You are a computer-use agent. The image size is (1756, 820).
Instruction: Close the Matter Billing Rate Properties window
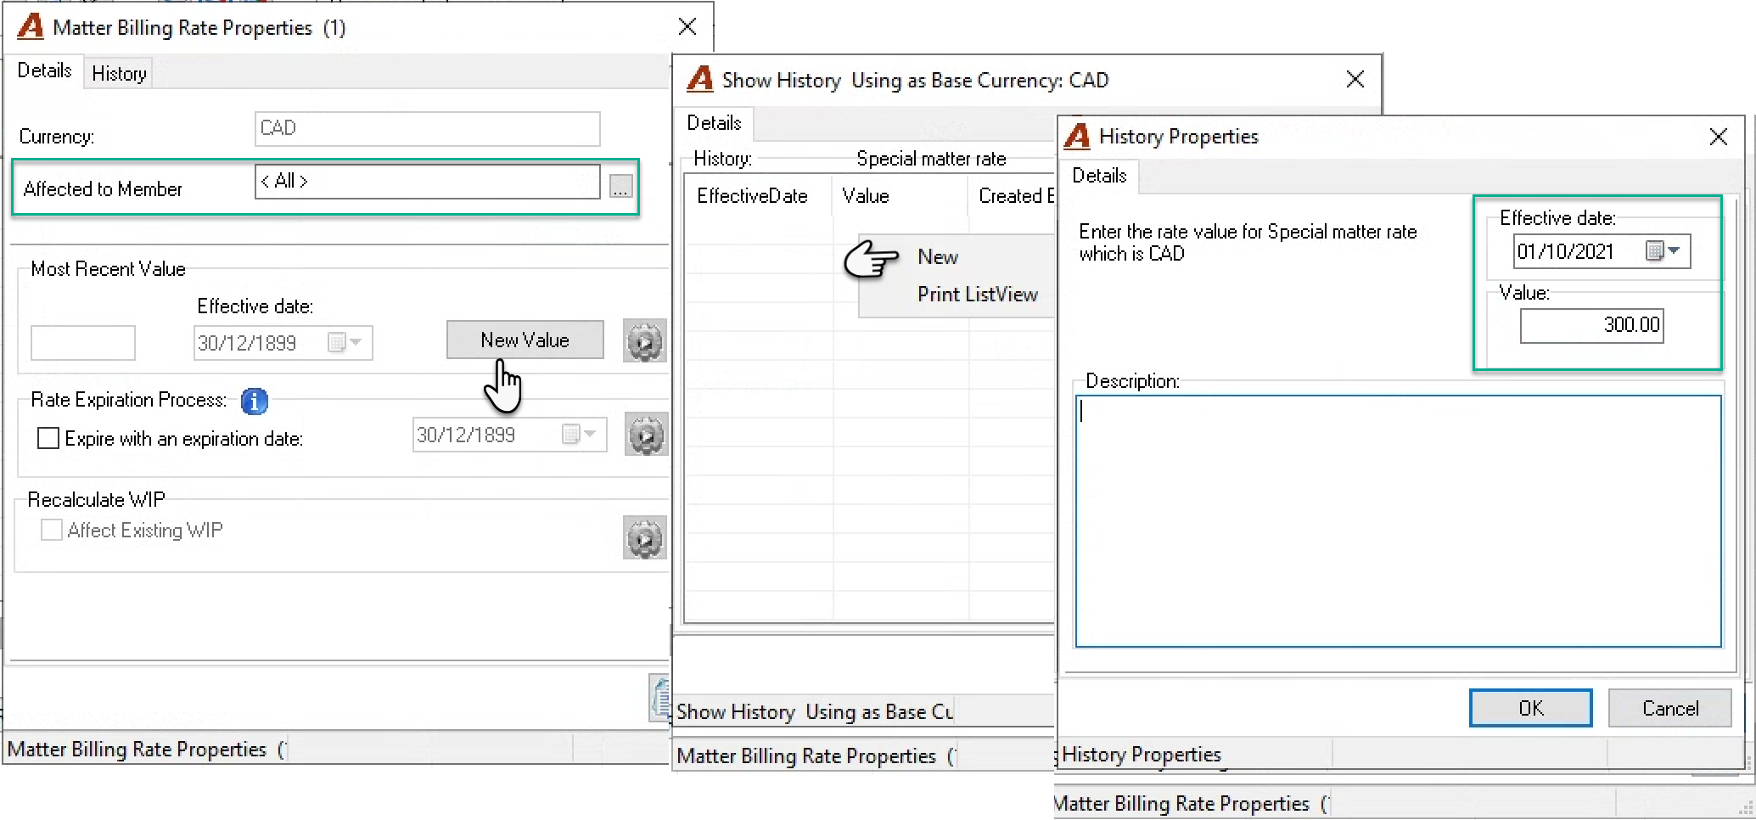tap(687, 26)
